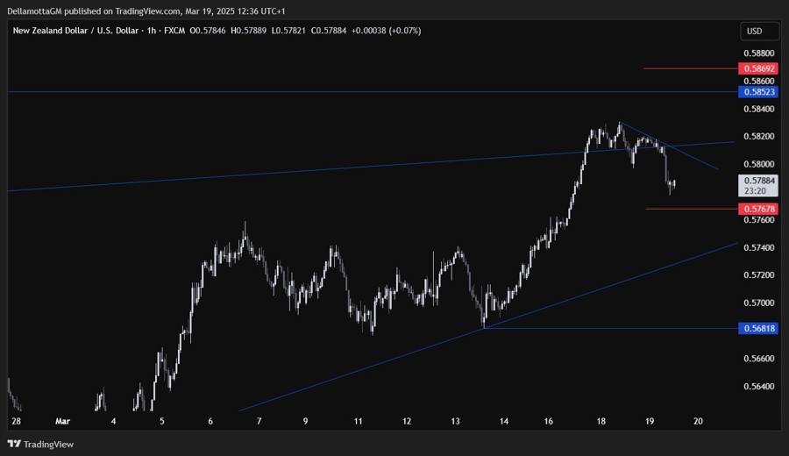The width and height of the screenshot is (789, 456).
Task: Select the red 0.58692 price label
Action: [757, 68]
